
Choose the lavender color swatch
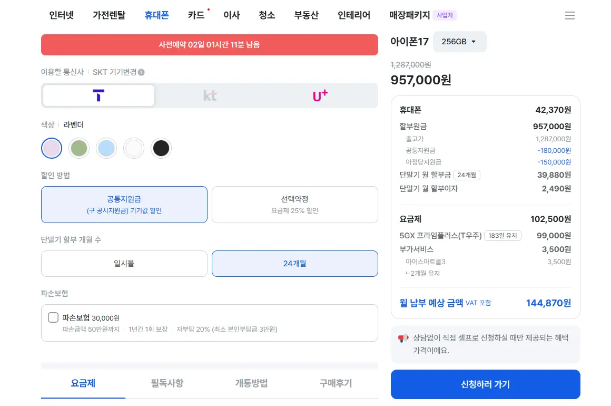[52, 148]
